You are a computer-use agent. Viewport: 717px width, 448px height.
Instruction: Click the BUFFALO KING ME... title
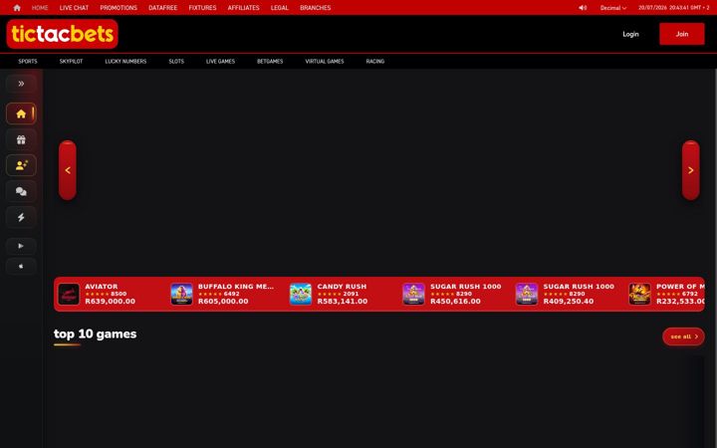pos(236,287)
